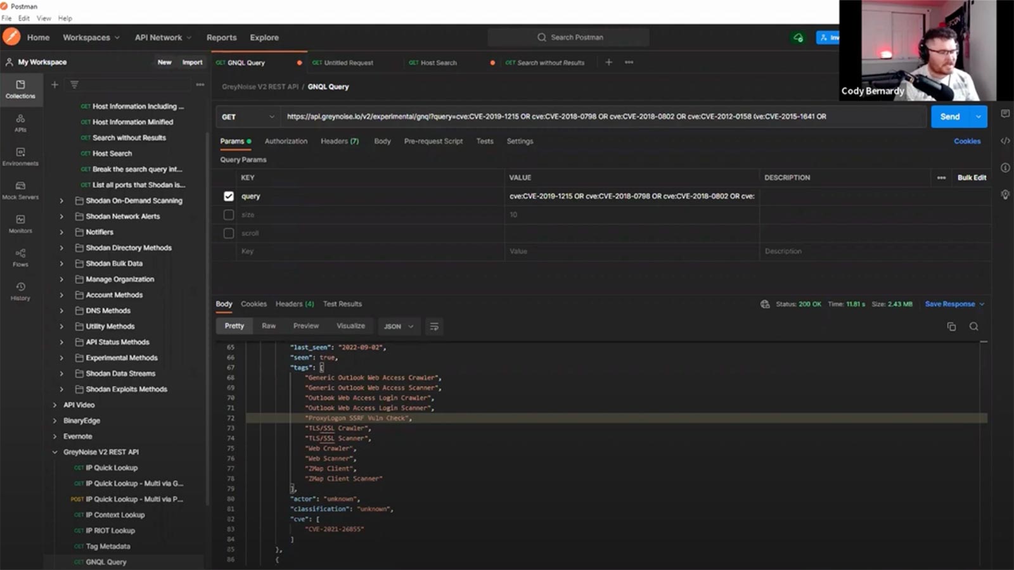Open the Save Response dropdown
The height and width of the screenshot is (570, 1014).
954,304
